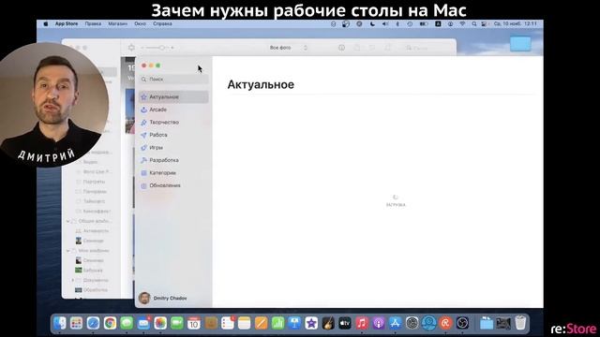Launch Google Chrome from the Dock

click(x=110, y=323)
